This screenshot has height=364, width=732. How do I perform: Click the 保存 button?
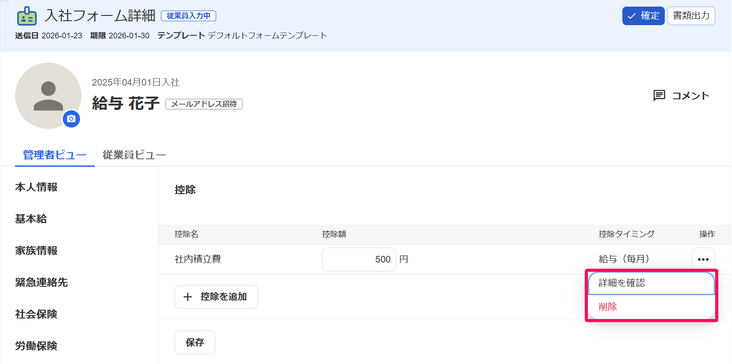195,342
